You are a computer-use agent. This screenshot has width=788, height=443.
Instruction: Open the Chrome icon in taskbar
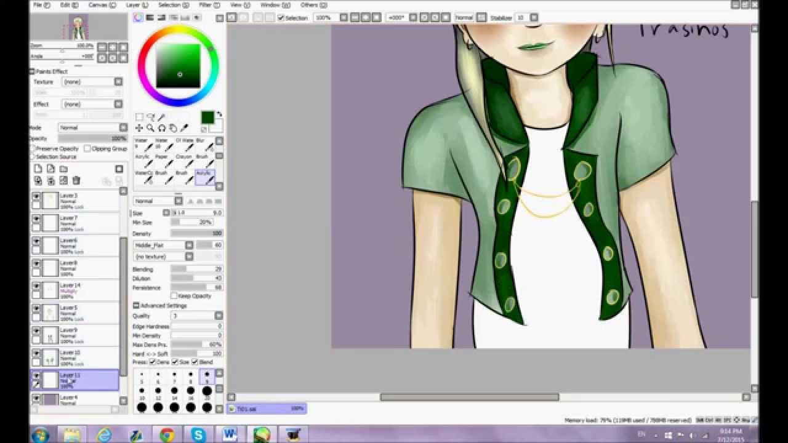coord(167,435)
